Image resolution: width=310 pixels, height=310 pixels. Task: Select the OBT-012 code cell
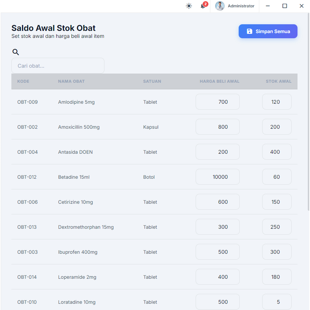tap(27, 177)
